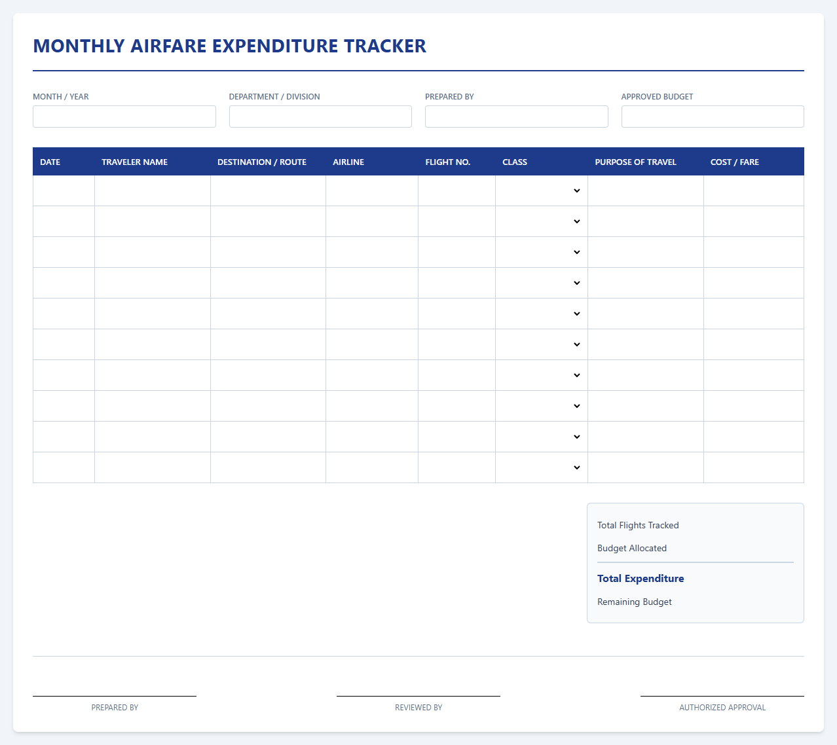The height and width of the screenshot is (745, 837).
Task: Open the Class dropdown in the sixth row
Action: click(542, 344)
